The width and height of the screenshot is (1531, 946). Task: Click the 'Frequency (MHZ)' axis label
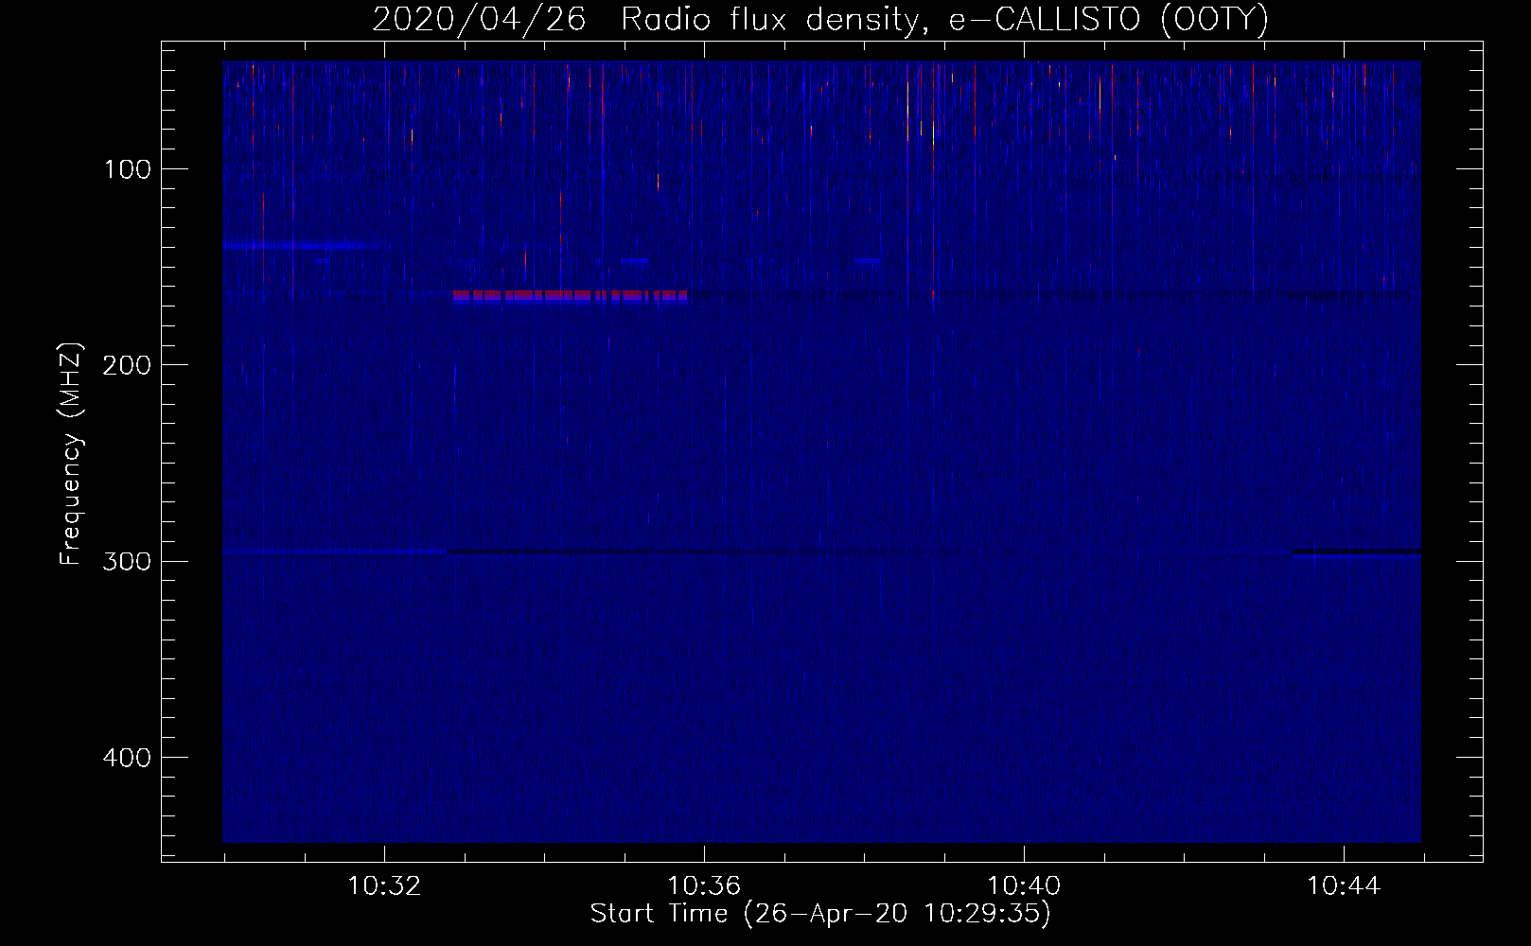pyautogui.click(x=71, y=454)
